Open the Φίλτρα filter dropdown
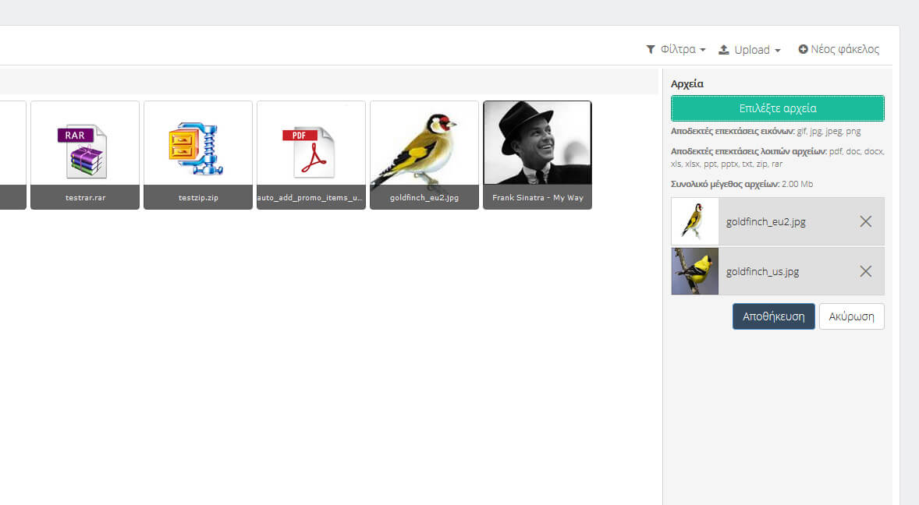The width and height of the screenshot is (919, 505). 676,50
